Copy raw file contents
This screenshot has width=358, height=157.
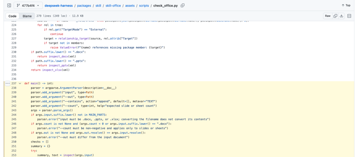click(335, 16)
